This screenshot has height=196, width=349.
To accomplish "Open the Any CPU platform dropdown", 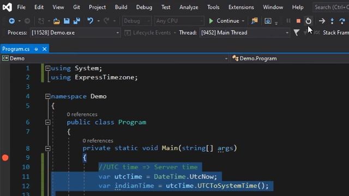I will point(179,21).
